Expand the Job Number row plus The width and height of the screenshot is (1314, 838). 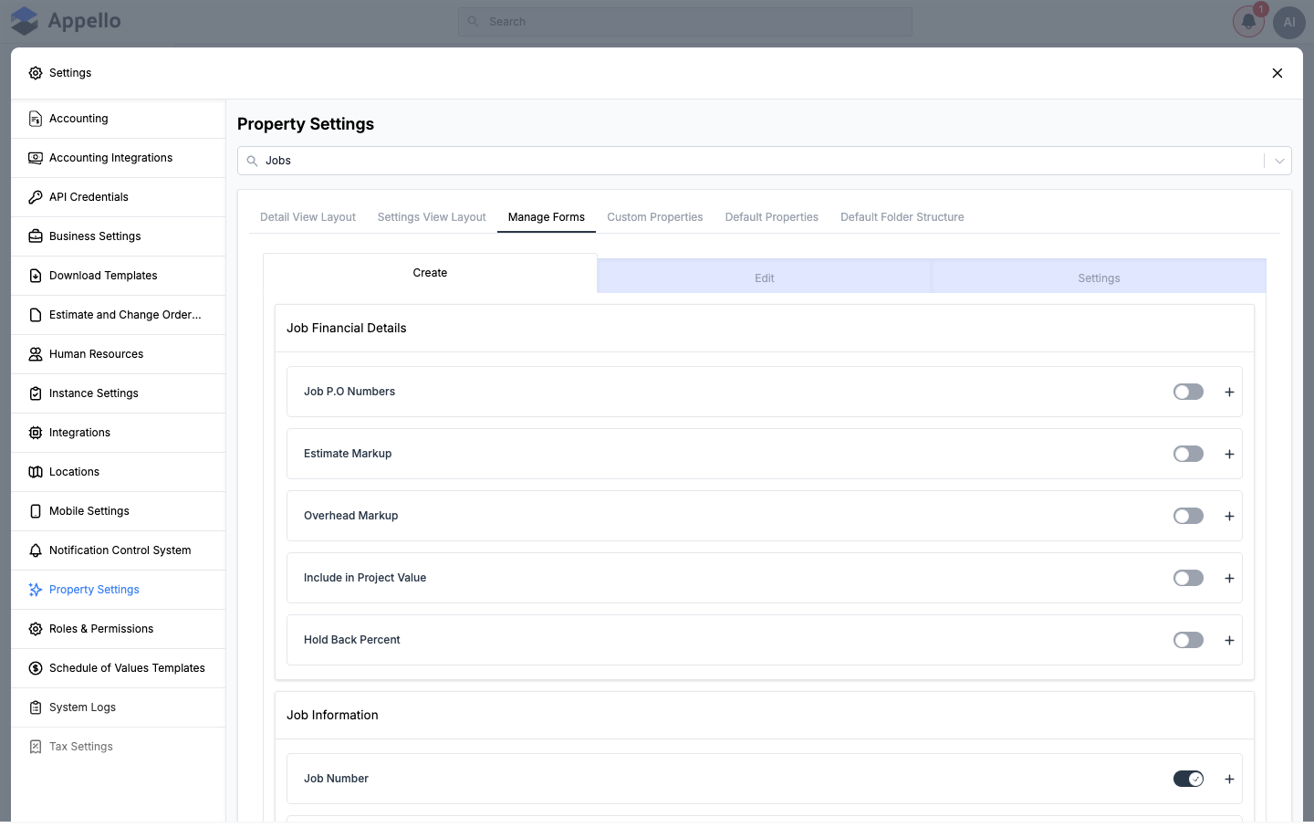tap(1229, 779)
